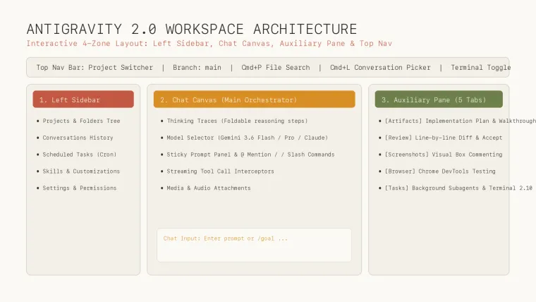Click the Terminal Toggle item
536x302 pixels.
click(480, 67)
